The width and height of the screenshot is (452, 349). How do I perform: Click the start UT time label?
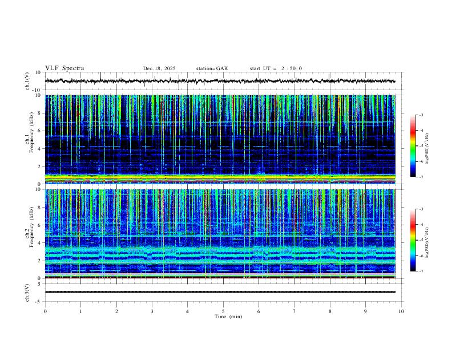point(276,68)
